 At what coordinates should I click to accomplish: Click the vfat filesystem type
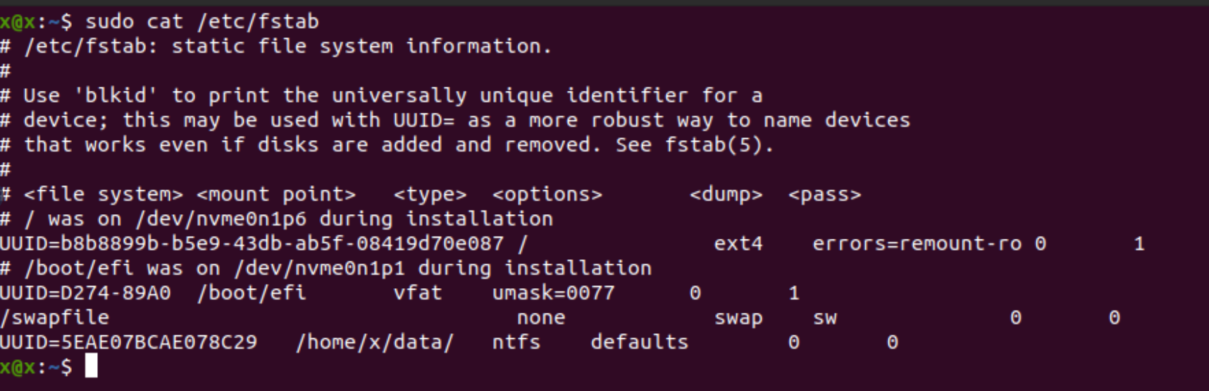(x=418, y=293)
